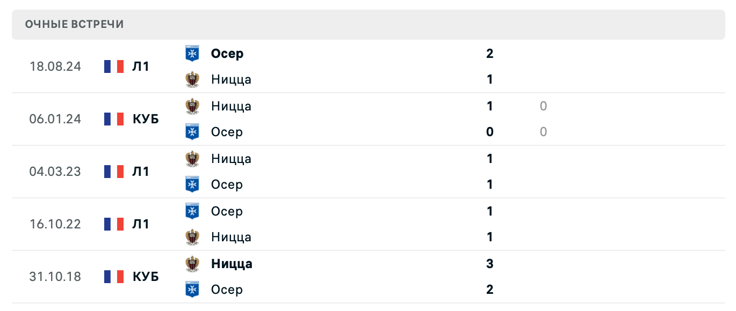Click the Ницца crest in the 06.01.24 cup match
736x311 pixels.
192,106
